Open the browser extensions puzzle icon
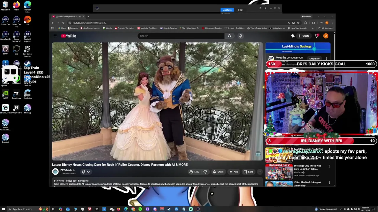Image resolution: width=378 pixels, height=212 pixels. tap(306, 23)
